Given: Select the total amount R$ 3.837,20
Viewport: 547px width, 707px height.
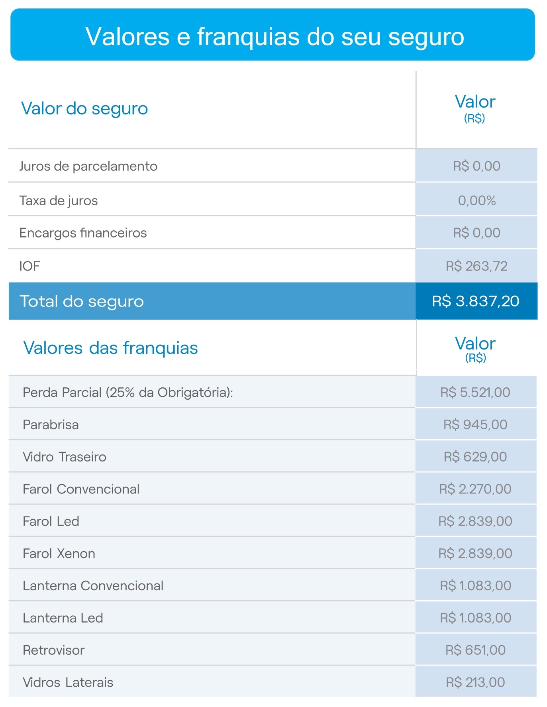Looking at the screenshot, I should [476, 301].
